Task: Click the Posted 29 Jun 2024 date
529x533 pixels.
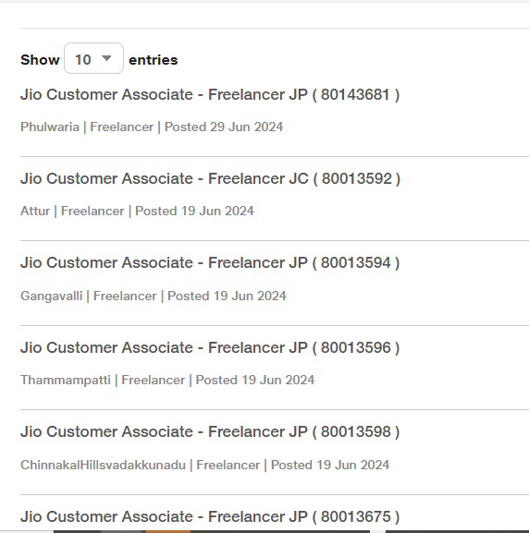Action: 224,127
